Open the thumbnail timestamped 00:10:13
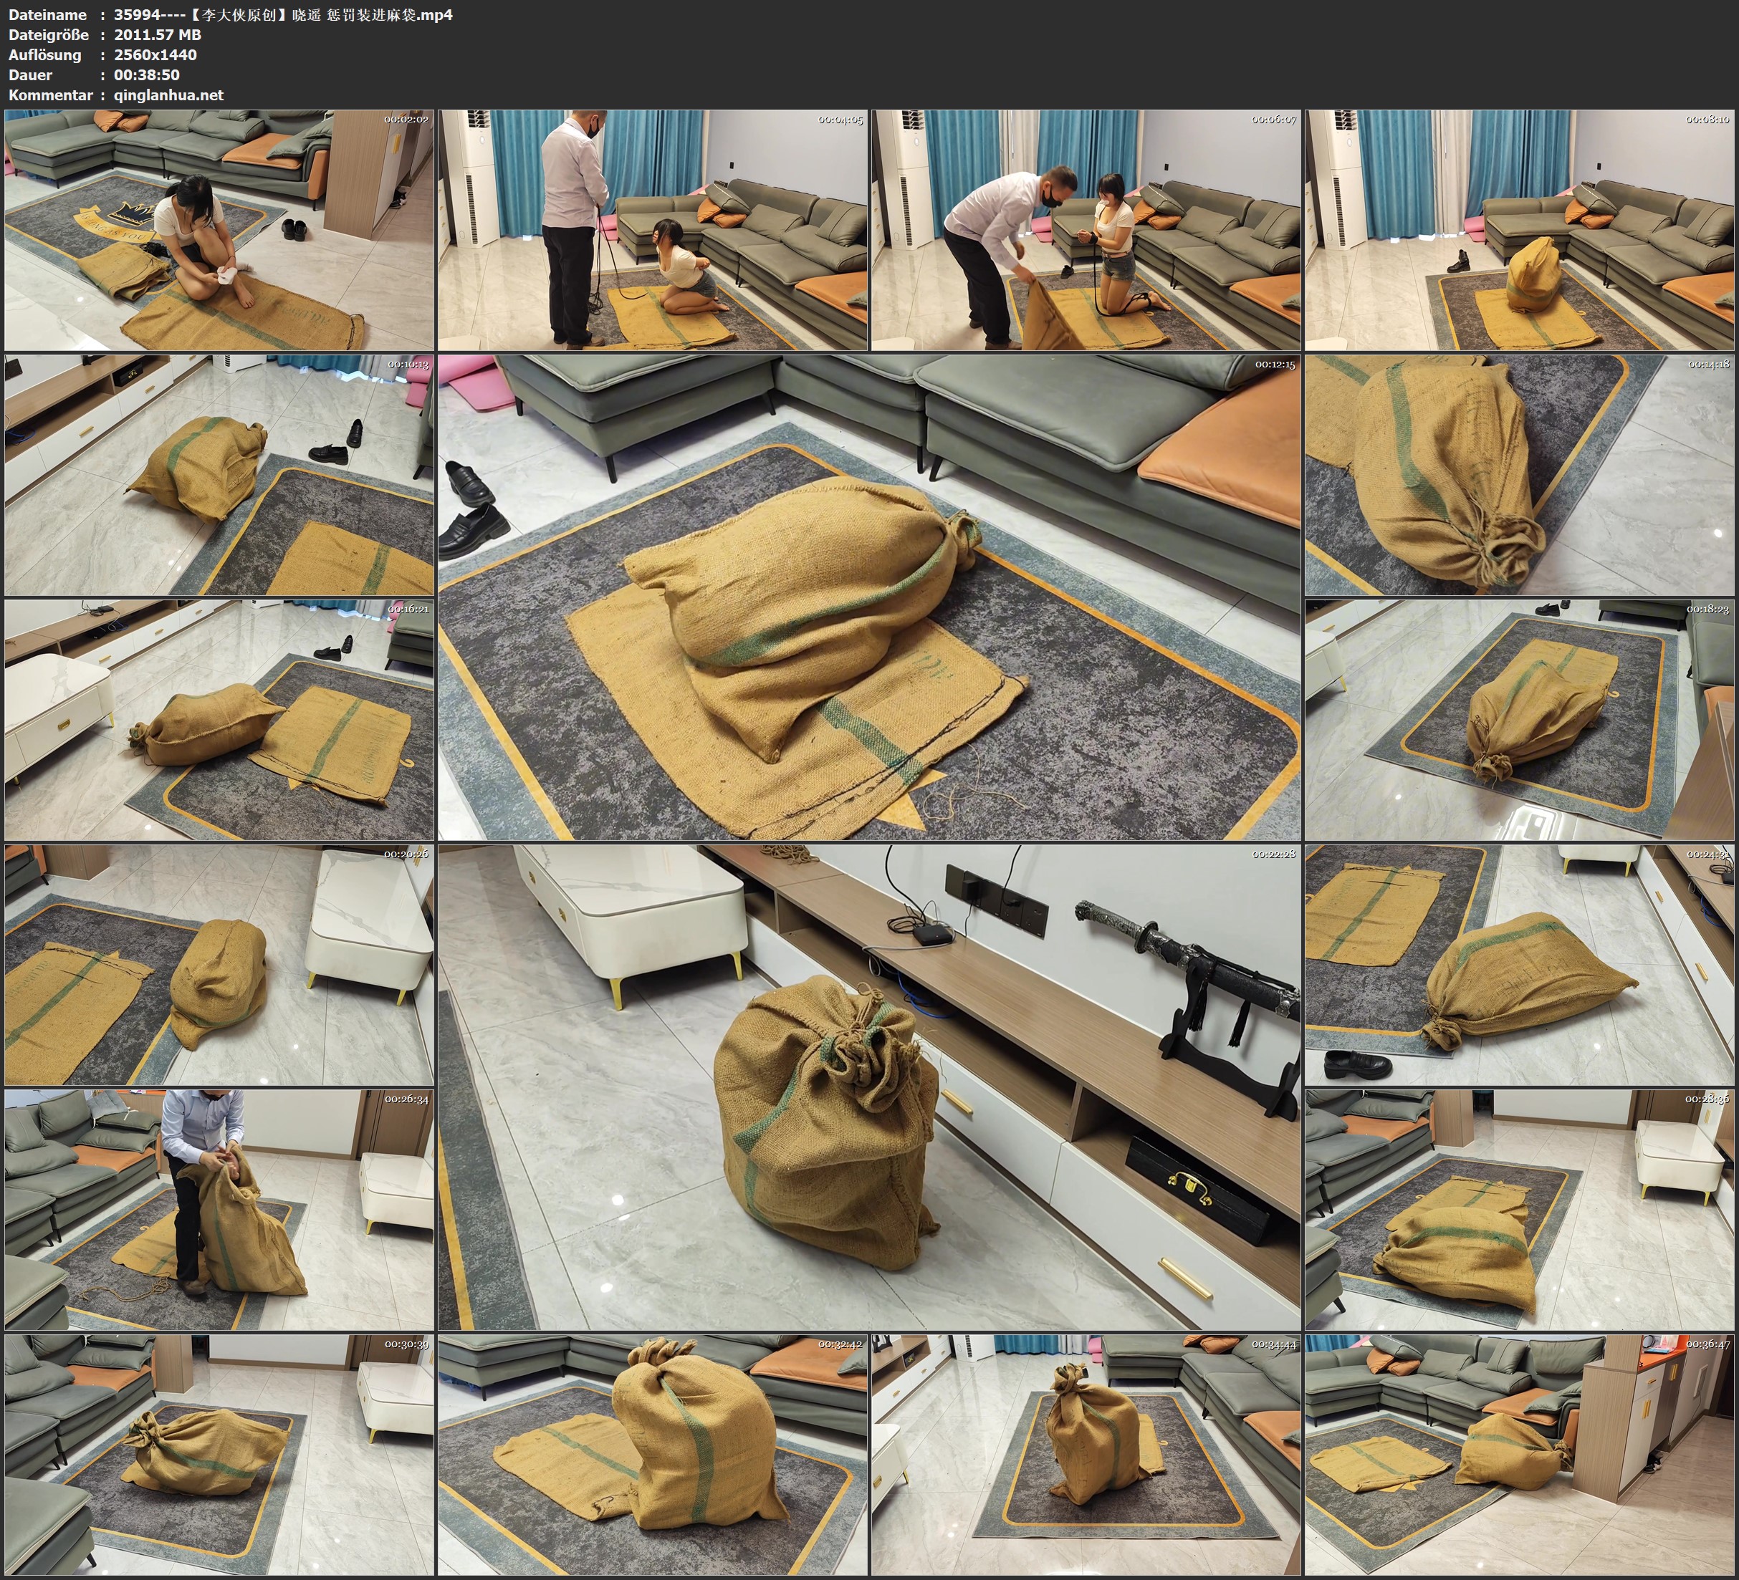1739x1580 pixels. click(x=219, y=475)
